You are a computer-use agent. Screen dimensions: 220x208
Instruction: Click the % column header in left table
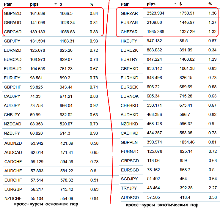(x=92, y=4)
